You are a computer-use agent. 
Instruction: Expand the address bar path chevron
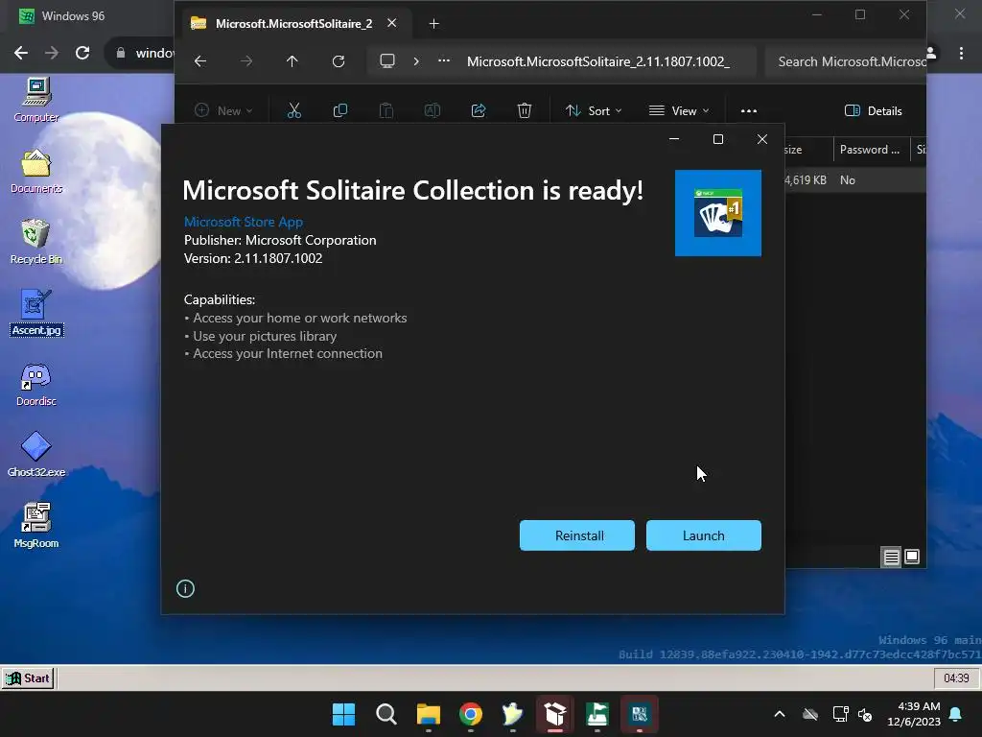click(416, 61)
